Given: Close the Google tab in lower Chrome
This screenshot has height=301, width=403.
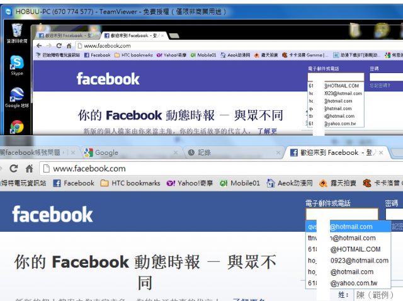Looking at the screenshot, I should click(176, 152).
